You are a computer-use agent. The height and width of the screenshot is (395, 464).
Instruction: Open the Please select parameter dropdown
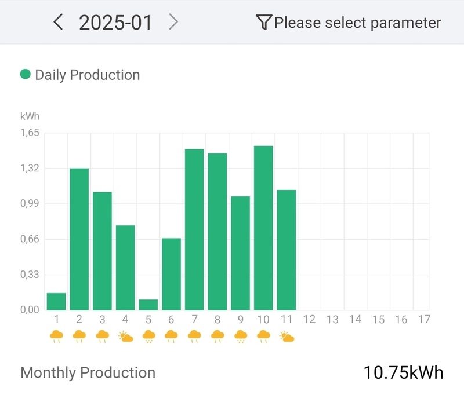[357, 23]
